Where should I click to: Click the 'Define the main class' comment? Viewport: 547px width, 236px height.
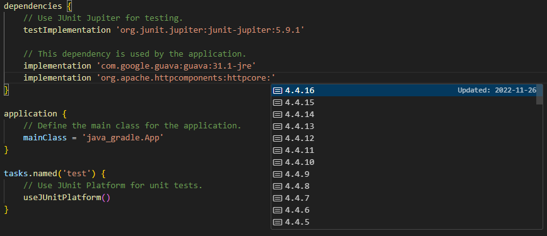click(x=132, y=126)
